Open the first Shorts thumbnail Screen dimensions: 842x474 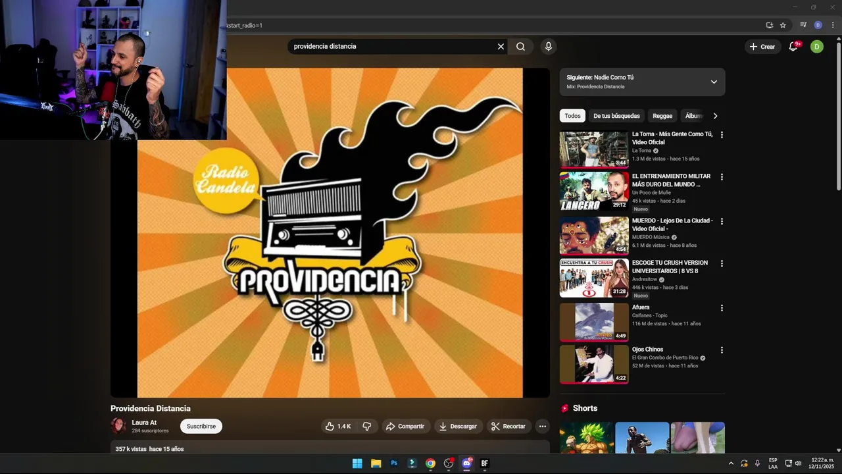(x=587, y=438)
